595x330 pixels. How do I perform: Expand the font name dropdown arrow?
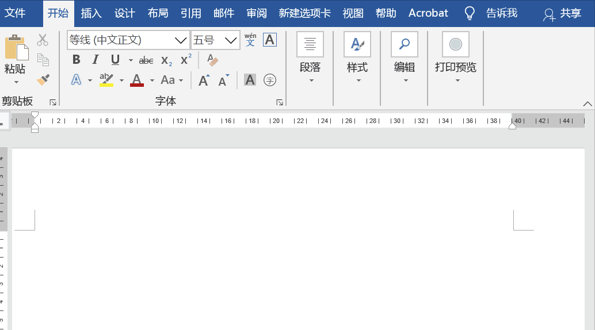181,40
